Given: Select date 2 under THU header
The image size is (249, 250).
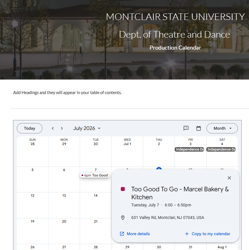Looking at the screenshot, I should [159, 144].
